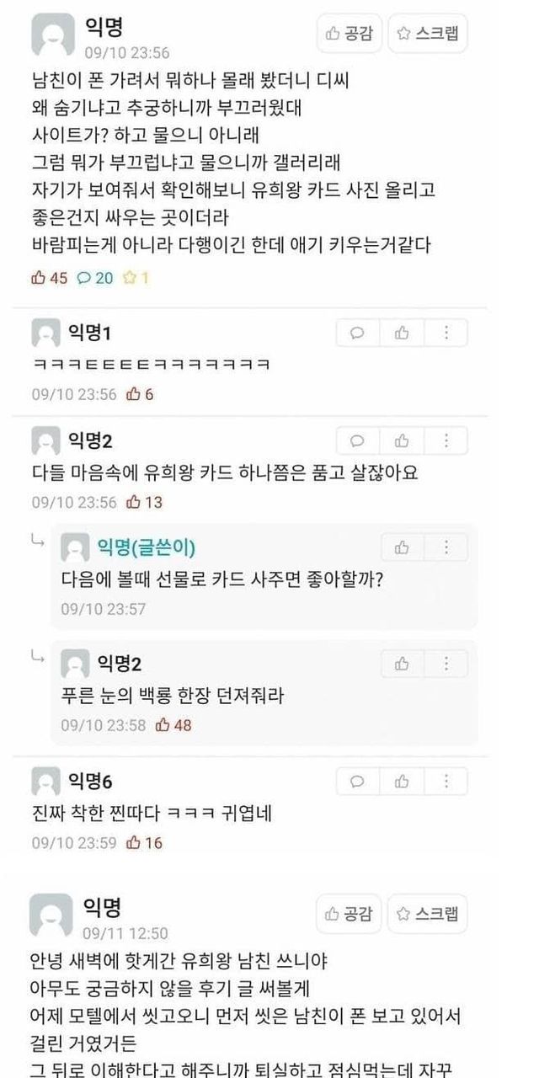This screenshot has height=1078, width=539.
Task: Tap the top post author avatar
Action: tap(52, 35)
